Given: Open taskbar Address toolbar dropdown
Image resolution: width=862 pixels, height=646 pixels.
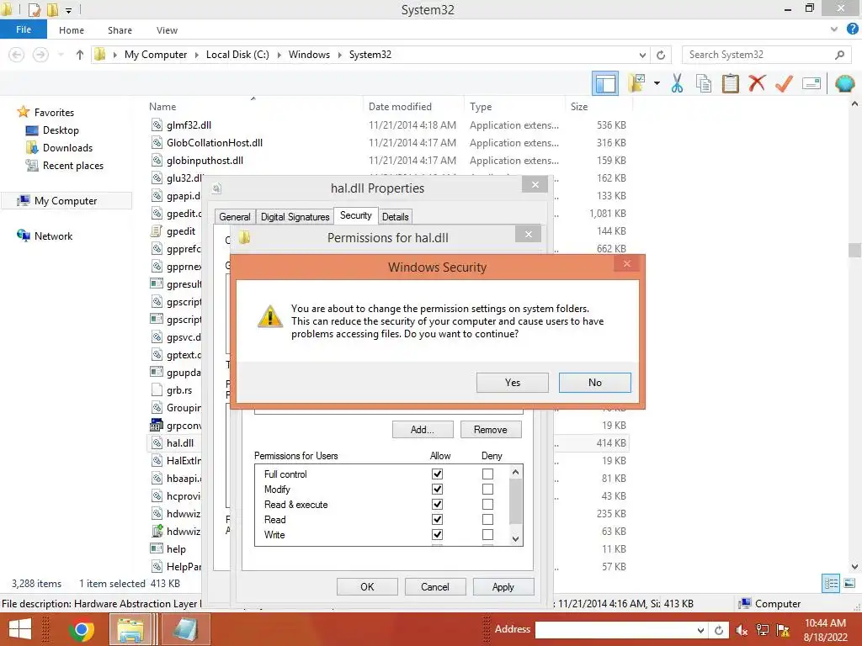Looking at the screenshot, I should pos(700,630).
